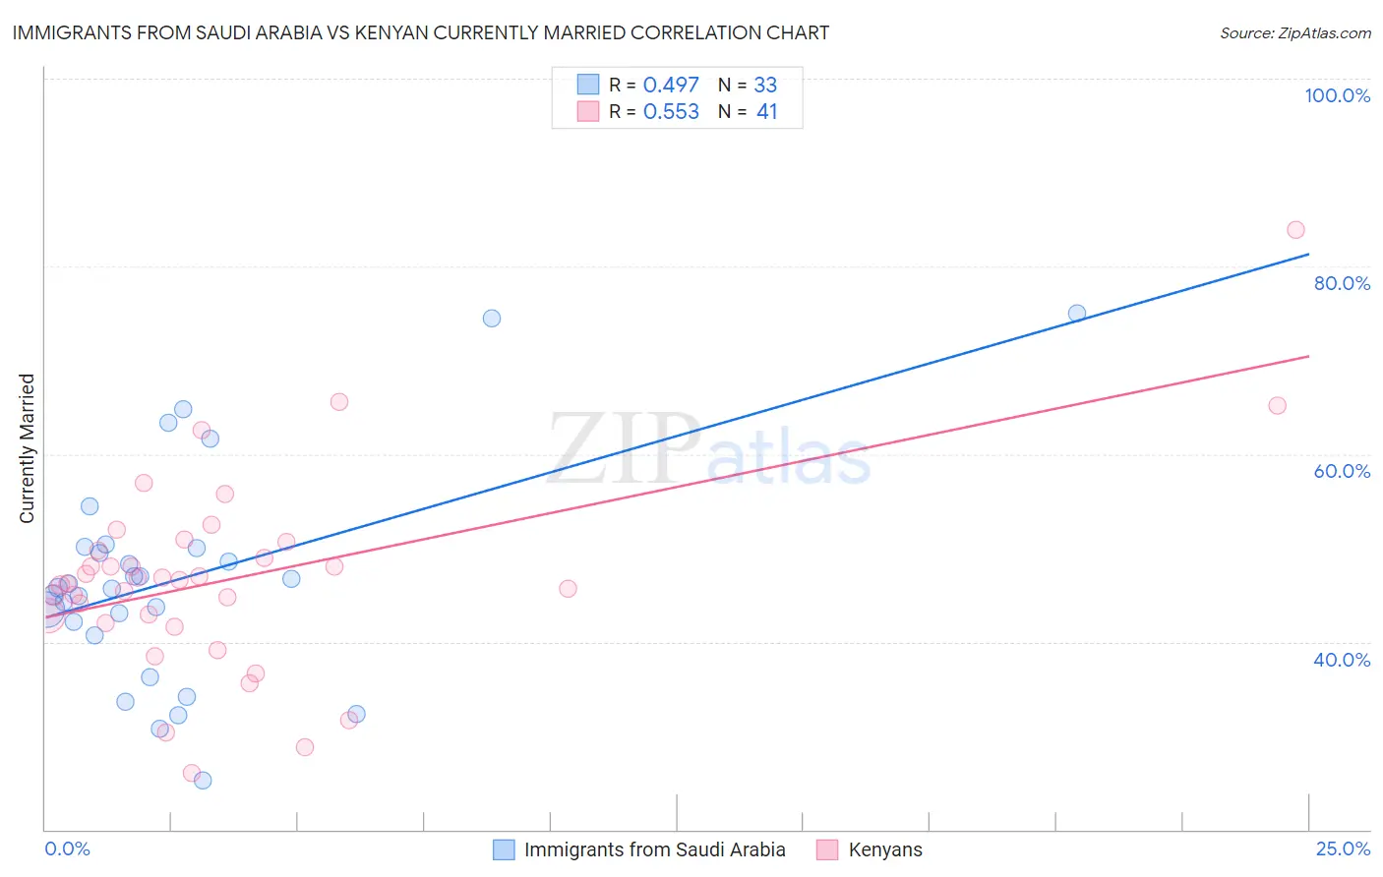Click the blue swatch in the top legend
Screen dimensions: 1383x877
tap(588, 85)
